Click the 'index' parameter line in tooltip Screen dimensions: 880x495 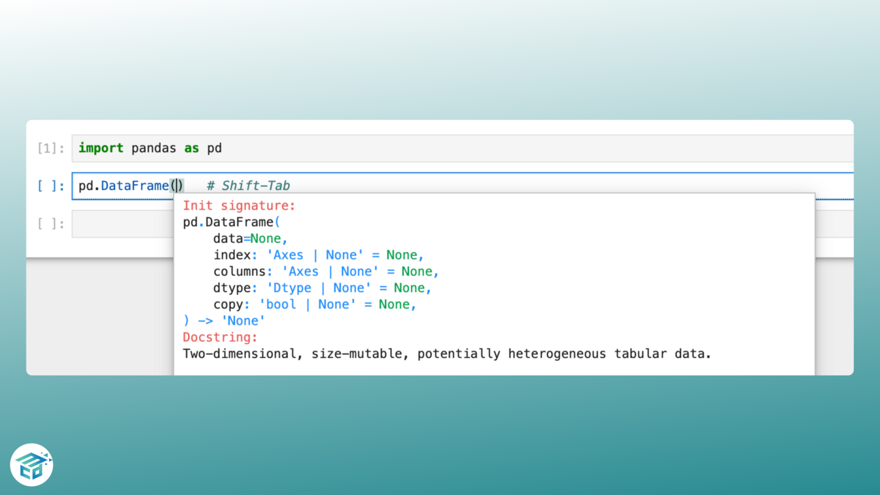point(318,255)
